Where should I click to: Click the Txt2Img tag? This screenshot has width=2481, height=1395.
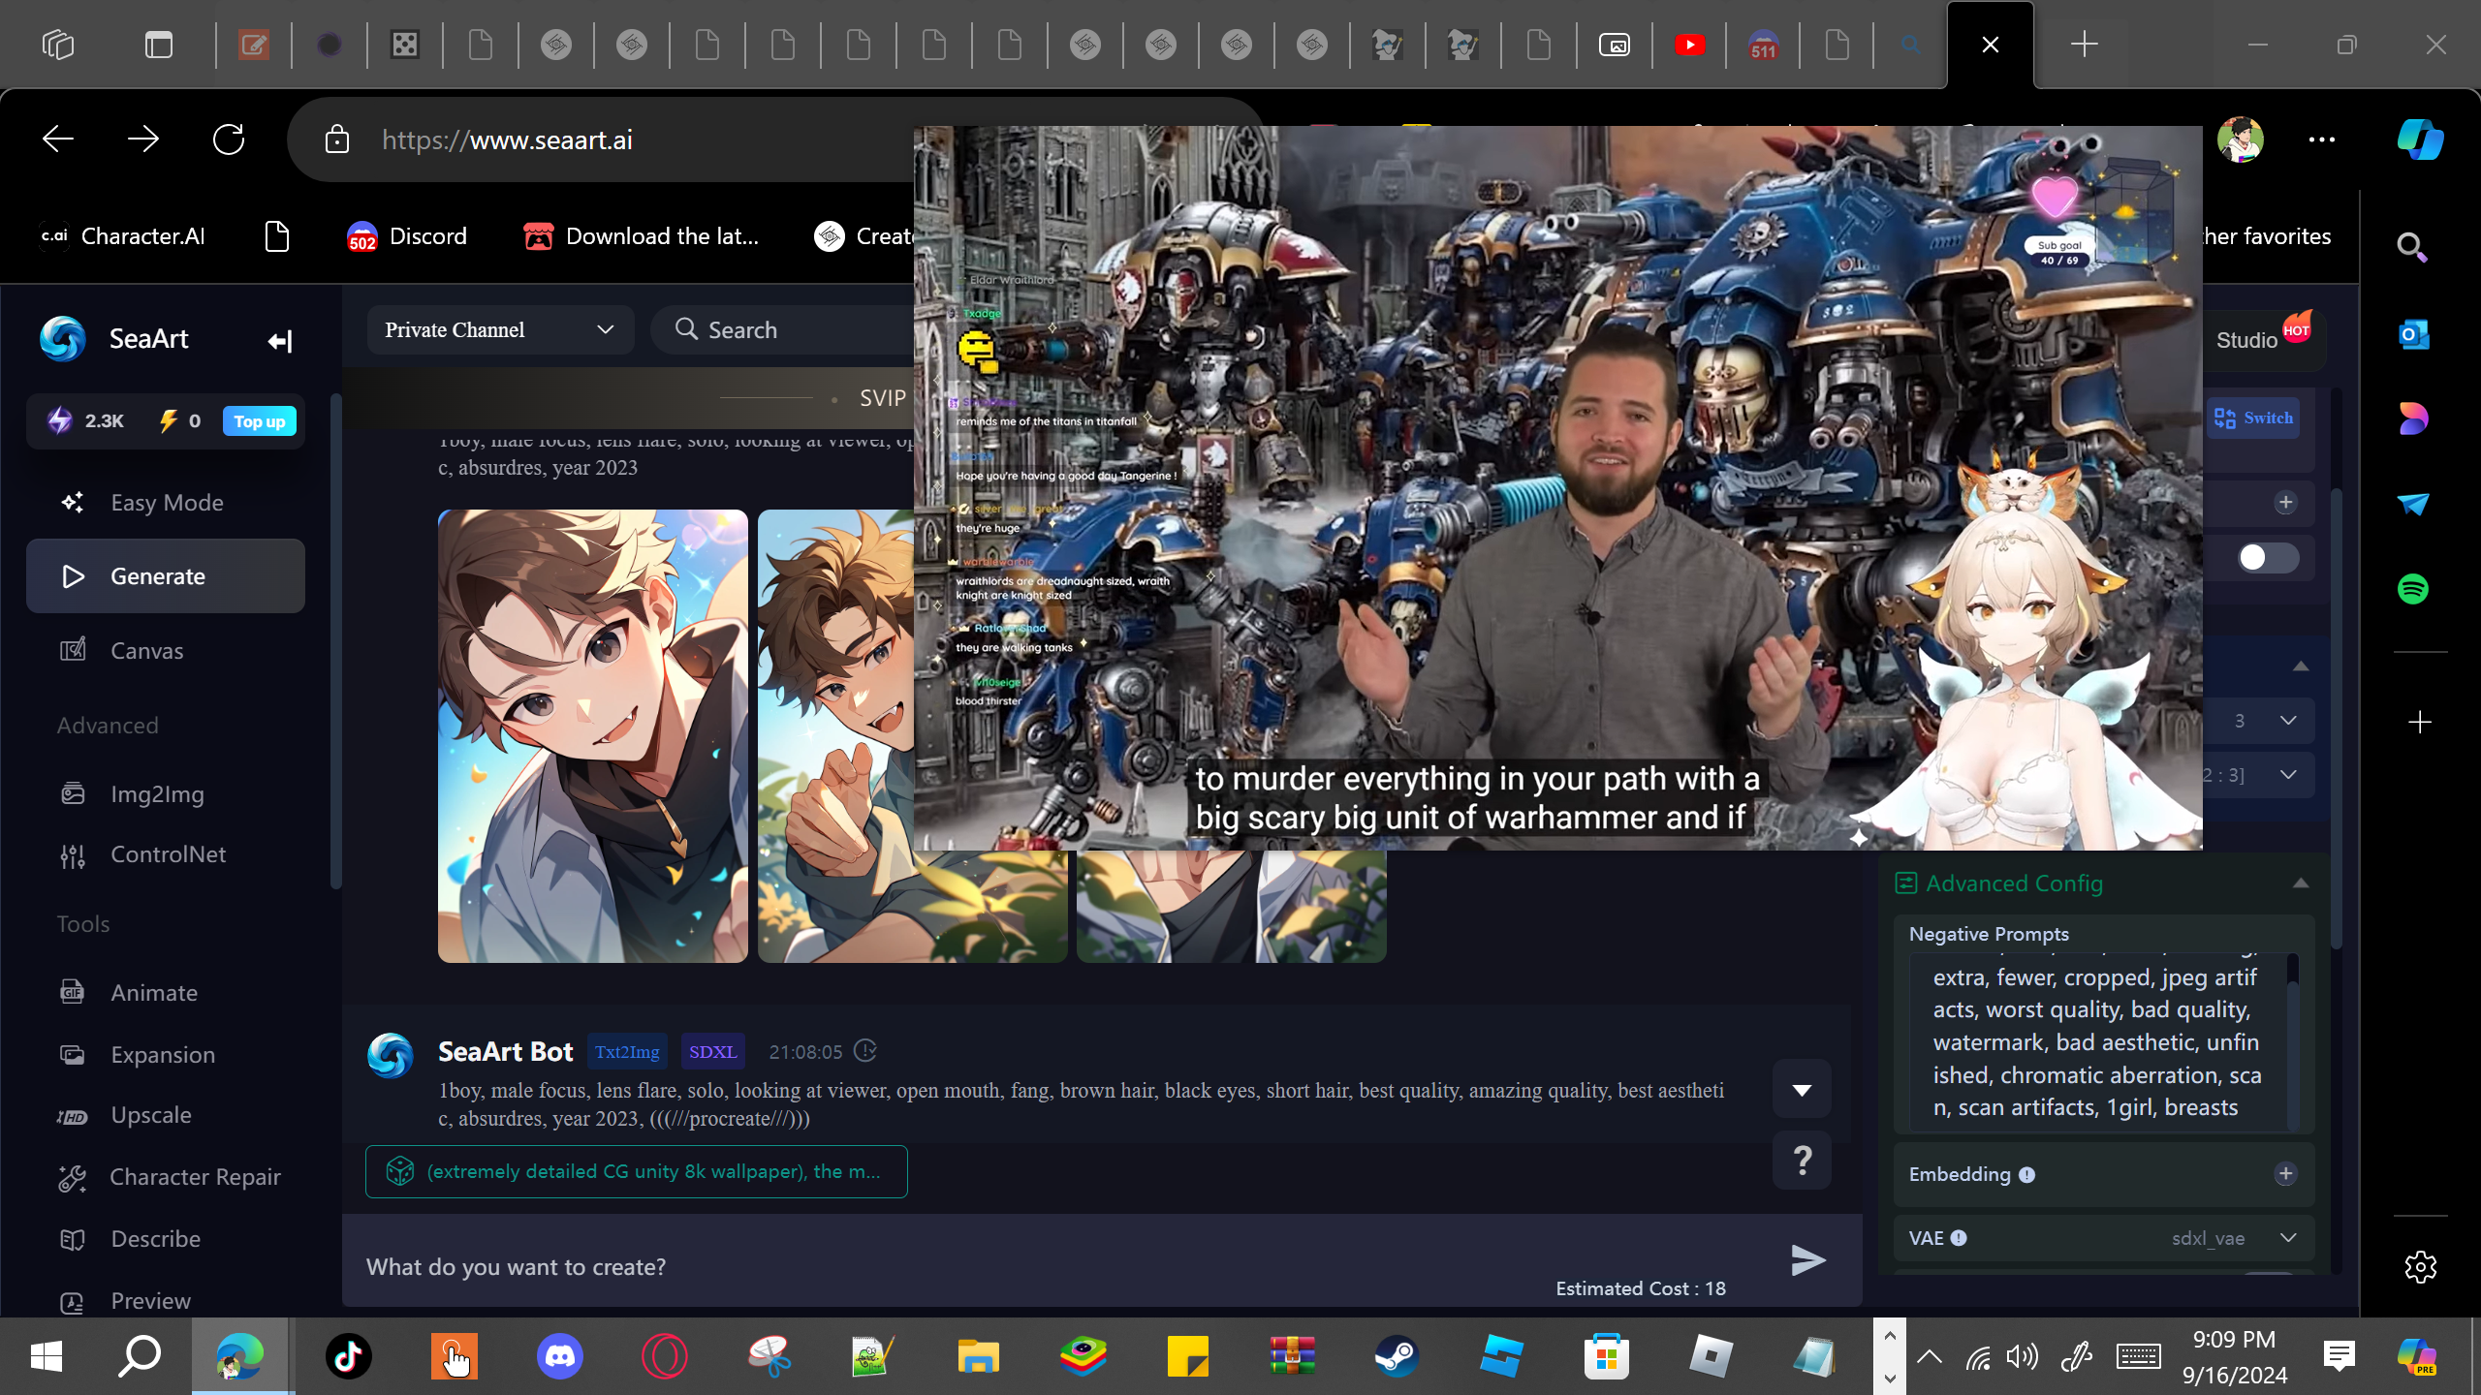(x=627, y=1052)
